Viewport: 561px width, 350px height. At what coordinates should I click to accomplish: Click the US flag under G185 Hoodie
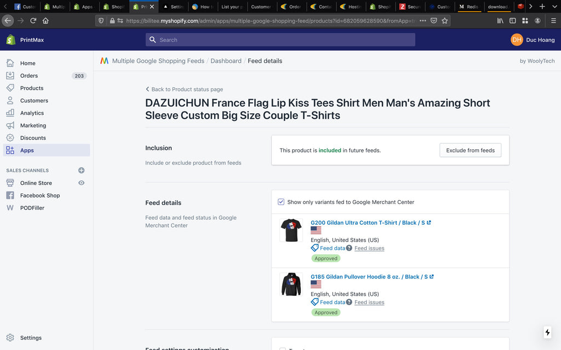coord(316,284)
